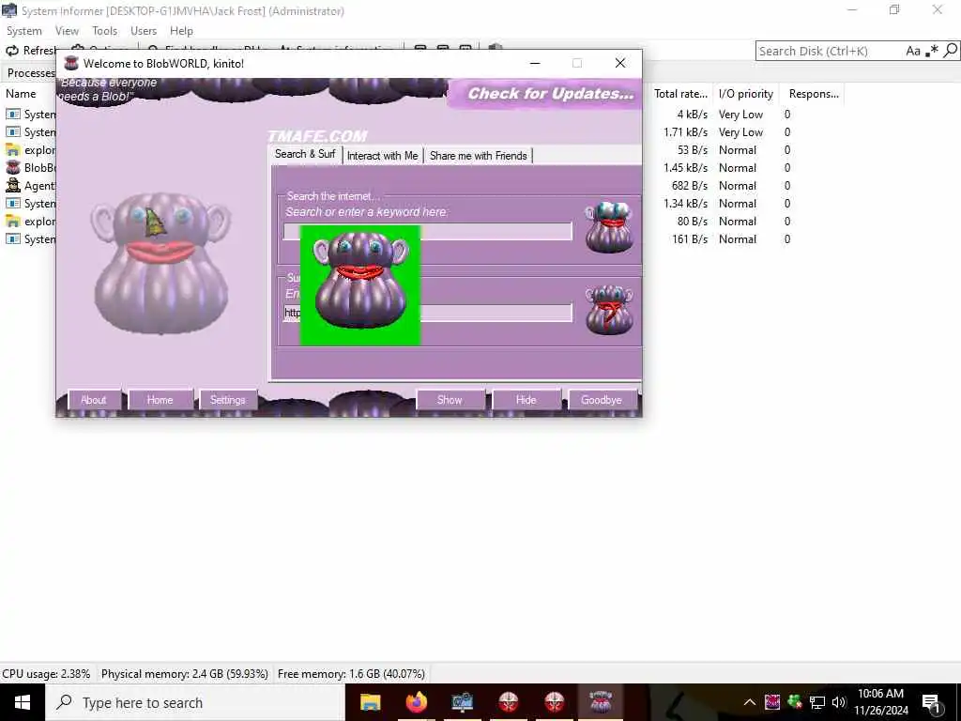The image size is (961, 721).
Task: Select the '1.71 kB/s' rate cell
Action: (x=685, y=131)
